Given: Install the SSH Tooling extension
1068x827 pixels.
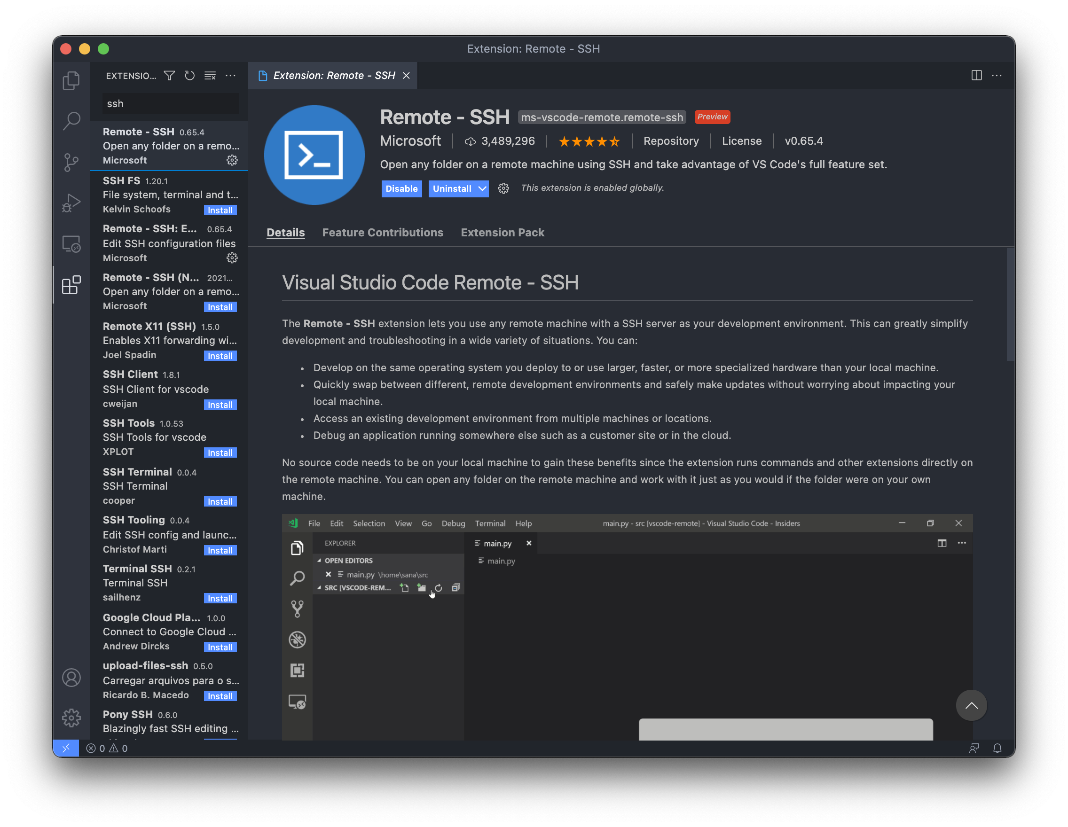Looking at the screenshot, I should click(x=220, y=550).
